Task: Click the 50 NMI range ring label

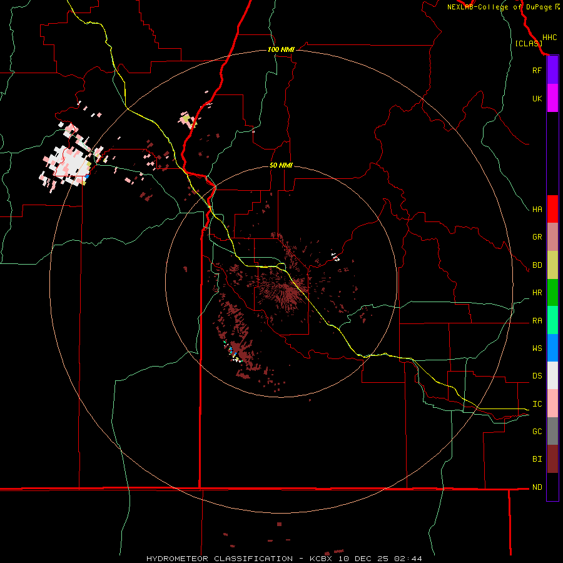Action: (x=281, y=166)
